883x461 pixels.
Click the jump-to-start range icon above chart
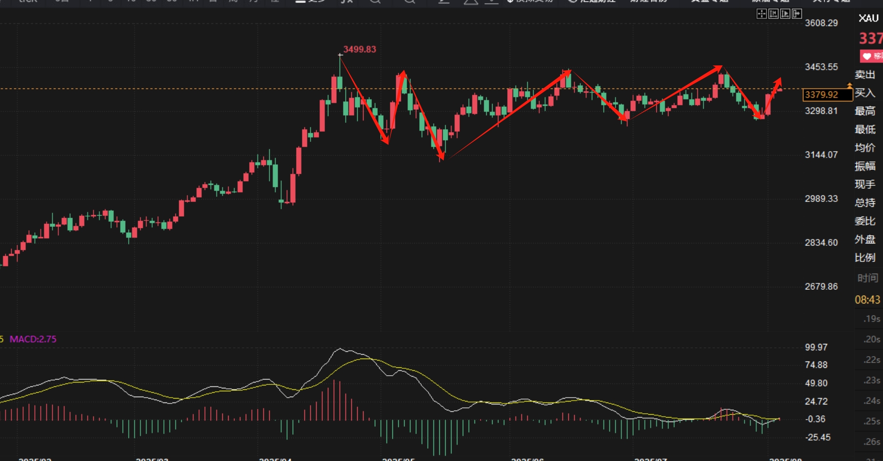click(773, 14)
